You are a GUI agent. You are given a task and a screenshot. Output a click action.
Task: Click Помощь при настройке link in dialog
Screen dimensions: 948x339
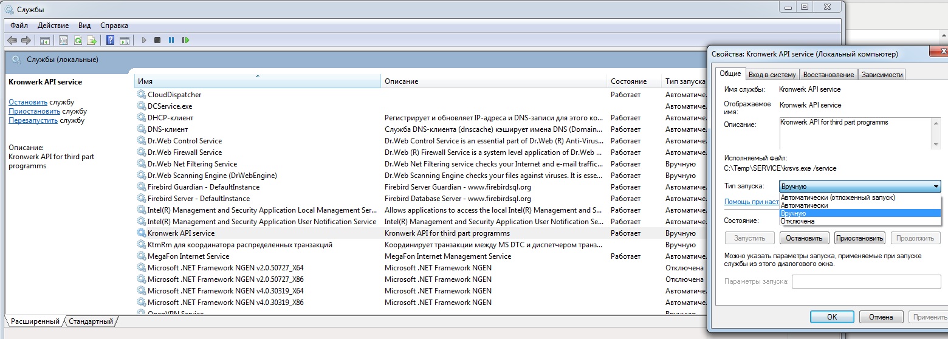(752, 202)
